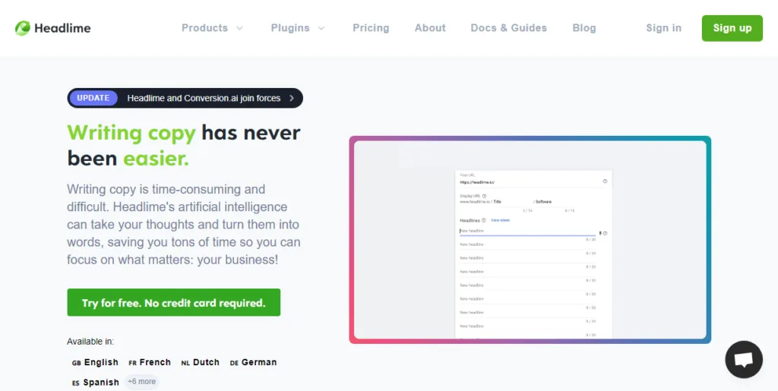778x391 pixels.
Task: Click Try for free button
Action: point(174,302)
